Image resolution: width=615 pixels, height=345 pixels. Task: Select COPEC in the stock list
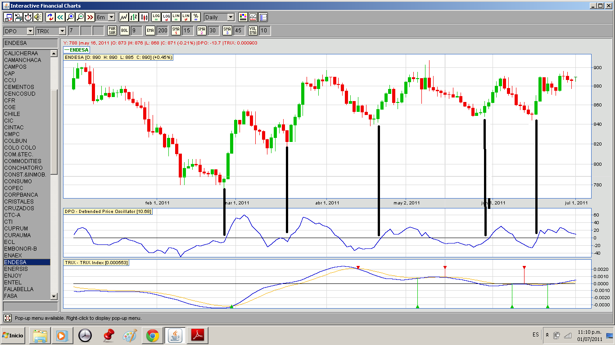point(27,188)
